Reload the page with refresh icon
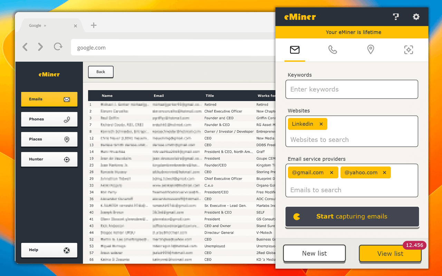 [x=58, y=47]
